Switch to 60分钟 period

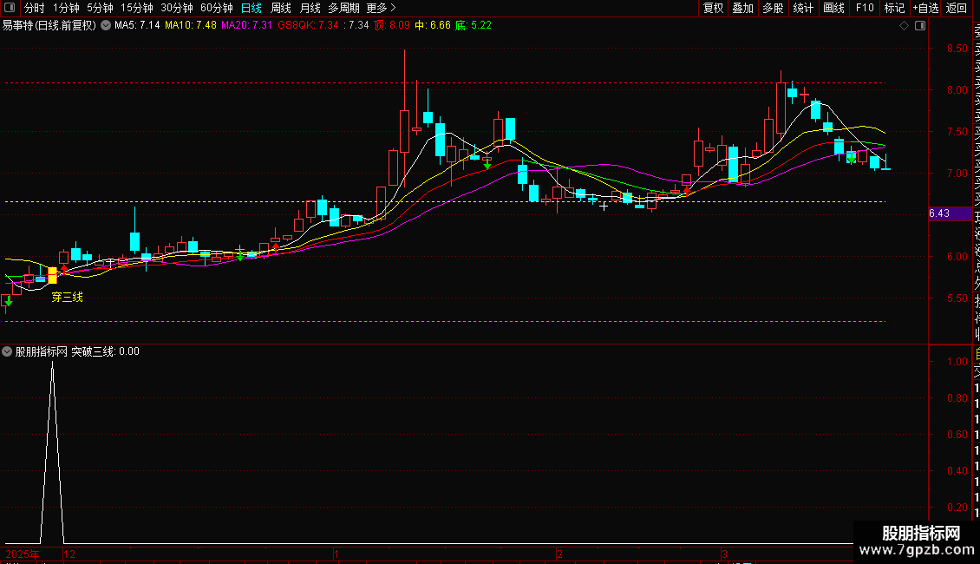(x=217, y=8)
